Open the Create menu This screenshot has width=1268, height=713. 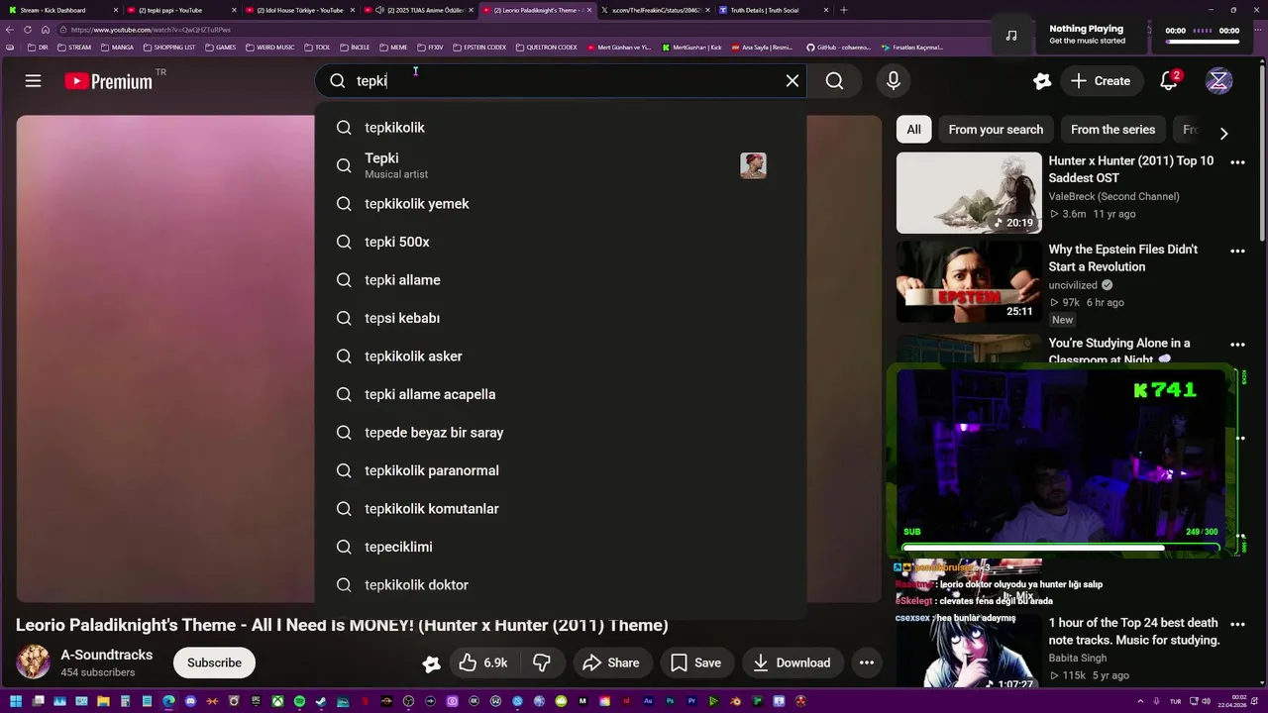point(1100,81)
